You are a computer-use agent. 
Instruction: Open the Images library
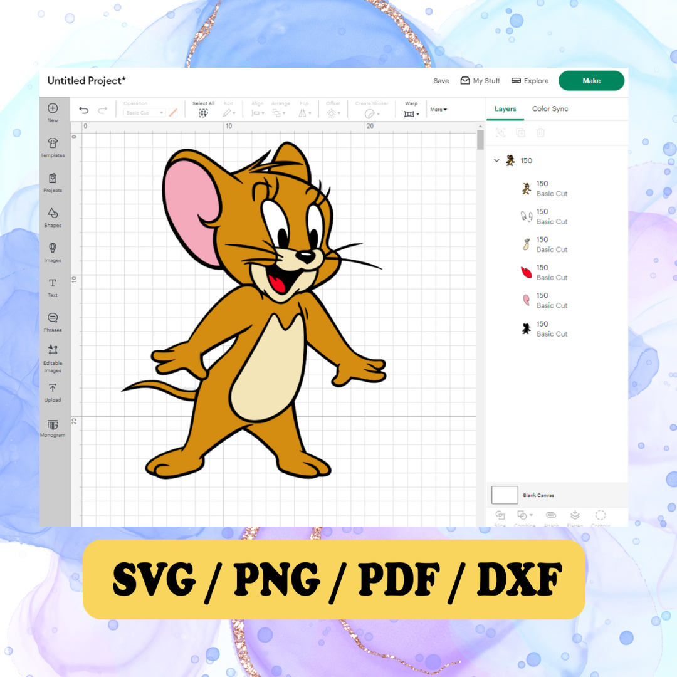[x=53, y=252]
